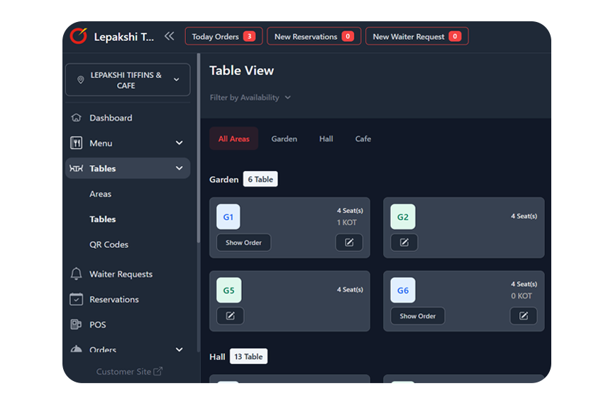Switch to the Garden area tab
Viewport: 613px width, 408px height.
[285, 139]
